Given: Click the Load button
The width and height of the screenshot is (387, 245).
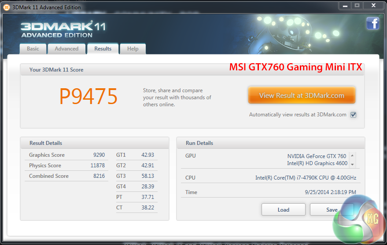Looking at the screenshot, I should [x=284, y=209].
